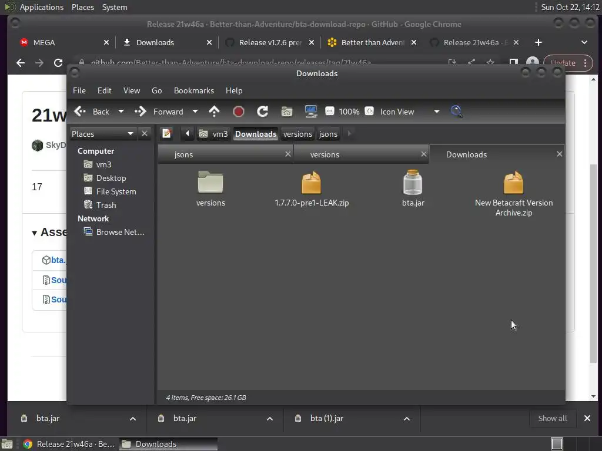Expand options for first bta.jar download
The image size is (602, 451).
[133, 418]
